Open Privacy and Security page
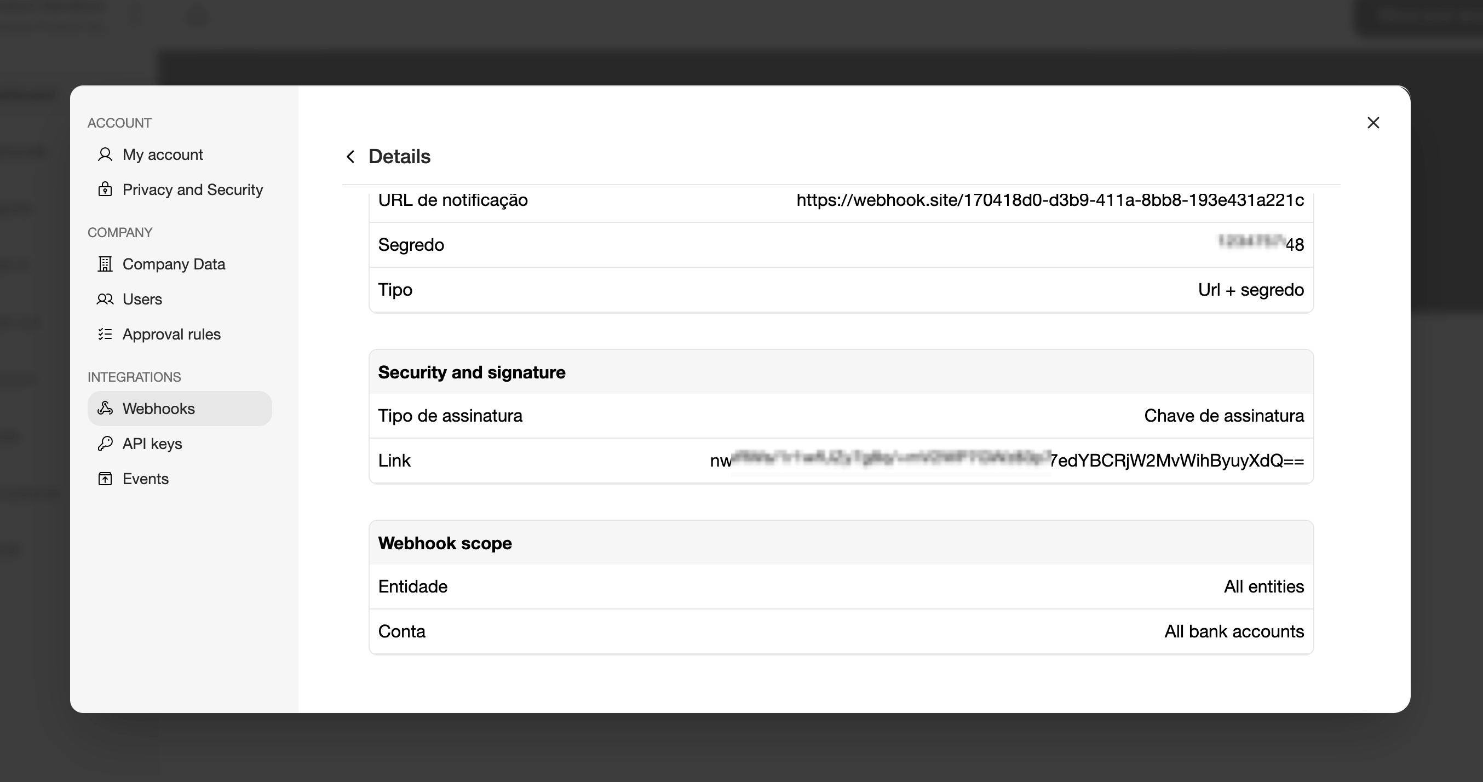 180,189
